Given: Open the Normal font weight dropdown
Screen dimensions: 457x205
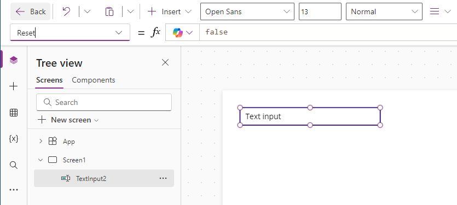Looking at the screenshot, I should point(384,11).
